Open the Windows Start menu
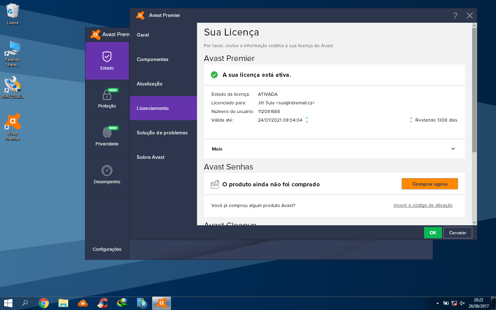This screenshot has height=310, width=496. point(8,303)
